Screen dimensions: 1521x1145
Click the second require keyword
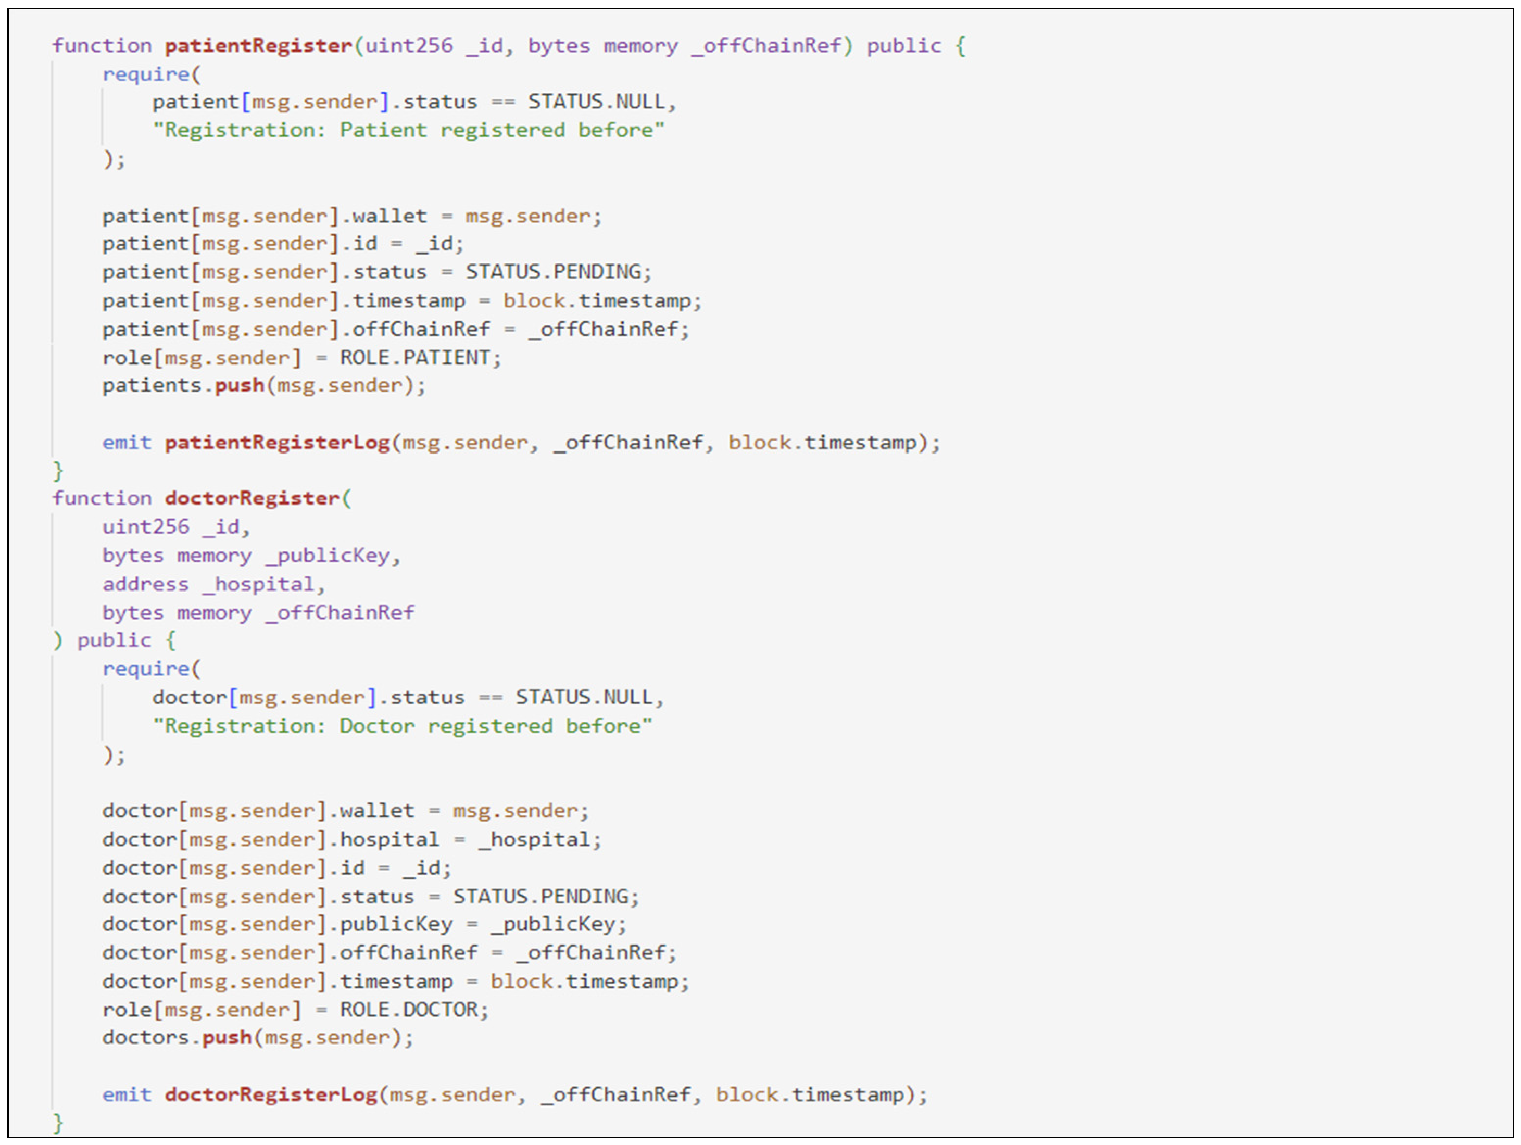[146, 669]
